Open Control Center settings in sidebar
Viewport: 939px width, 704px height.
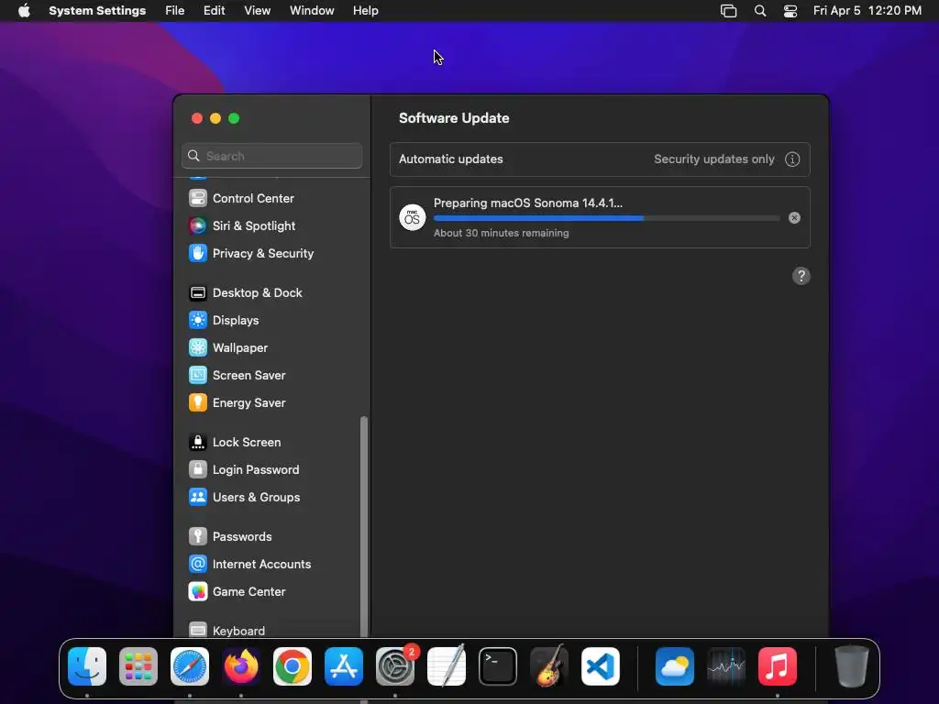(241, 198)
